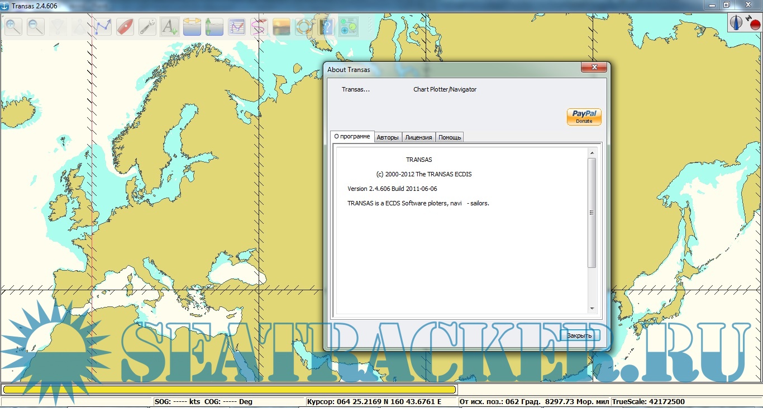The width and height of the screenshot is (763, 408).
Task: Click the lifebuoy man overboard icon
Action: (304, 26)
